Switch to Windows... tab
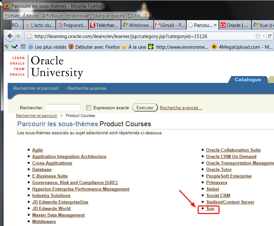 (137, 25)
